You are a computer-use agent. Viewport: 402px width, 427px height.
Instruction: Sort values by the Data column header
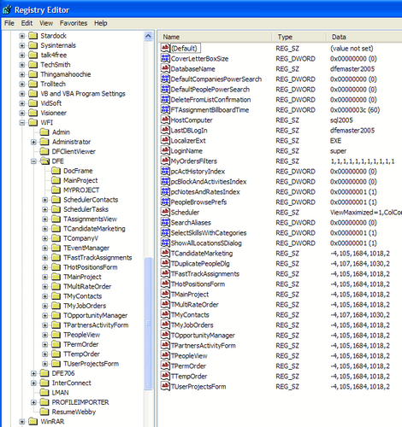(364, 37)
